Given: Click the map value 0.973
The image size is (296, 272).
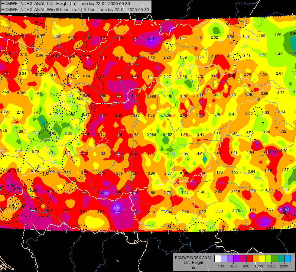Looking at the screenshot, I should [x=135, y=115].
